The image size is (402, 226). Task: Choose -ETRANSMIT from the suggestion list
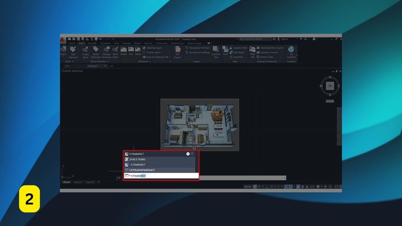(160, 165)
